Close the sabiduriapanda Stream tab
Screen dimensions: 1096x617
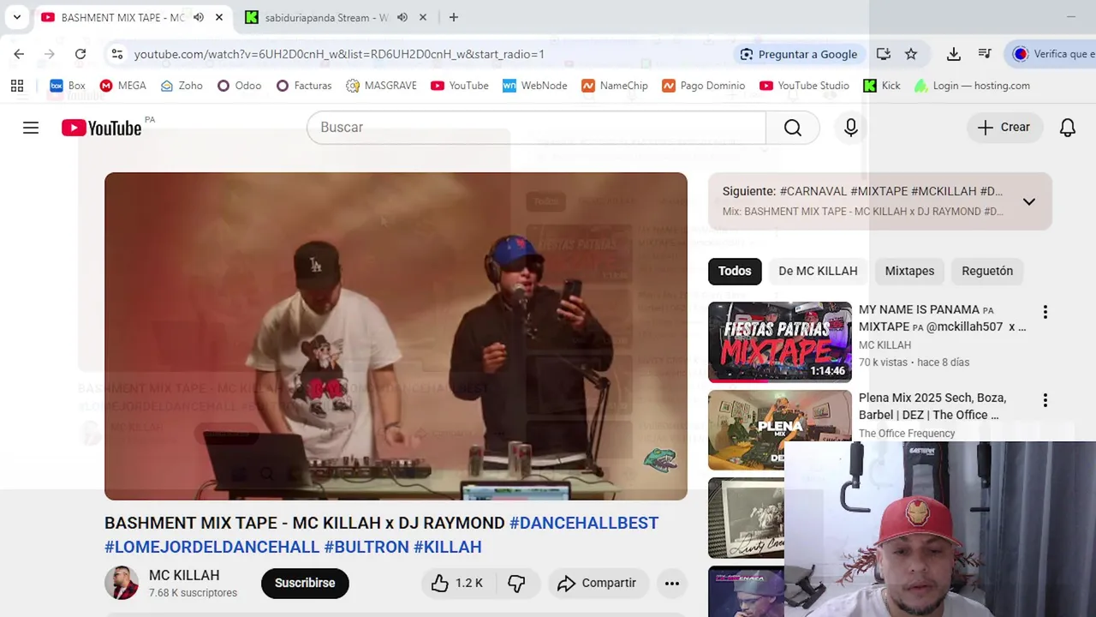click(423, 17)
